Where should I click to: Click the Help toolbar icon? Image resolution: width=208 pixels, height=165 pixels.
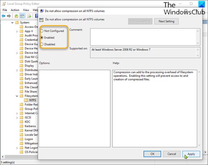click(x=36, y=16)
